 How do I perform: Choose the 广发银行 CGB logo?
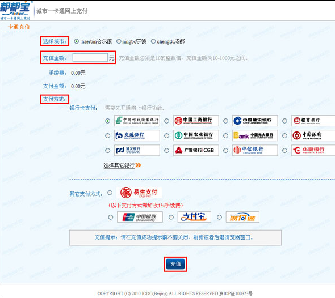coord(196,150)
